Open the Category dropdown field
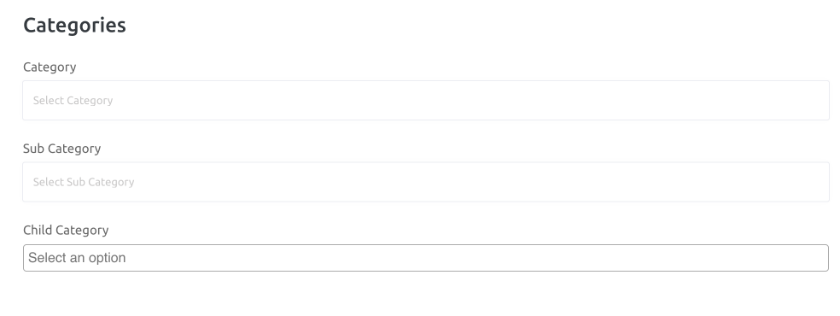Viewport: 840px width, 316px height. click(426, 100)
